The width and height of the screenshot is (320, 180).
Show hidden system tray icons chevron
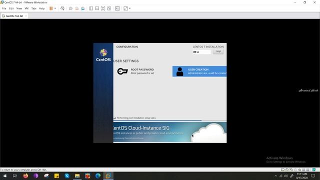275,175
